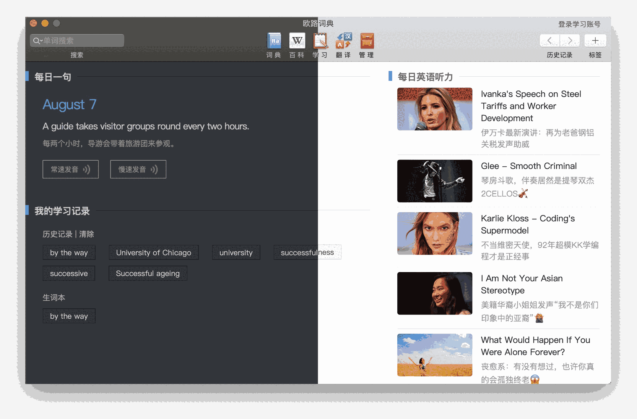This screenshot has height=419, width=637.
Task: Click 登录学习账号 login link
Action: pyautogui.click(x=579, y=24)
